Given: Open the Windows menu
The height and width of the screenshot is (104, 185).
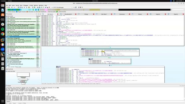Looking at the screenshot, I should [41, 5].
